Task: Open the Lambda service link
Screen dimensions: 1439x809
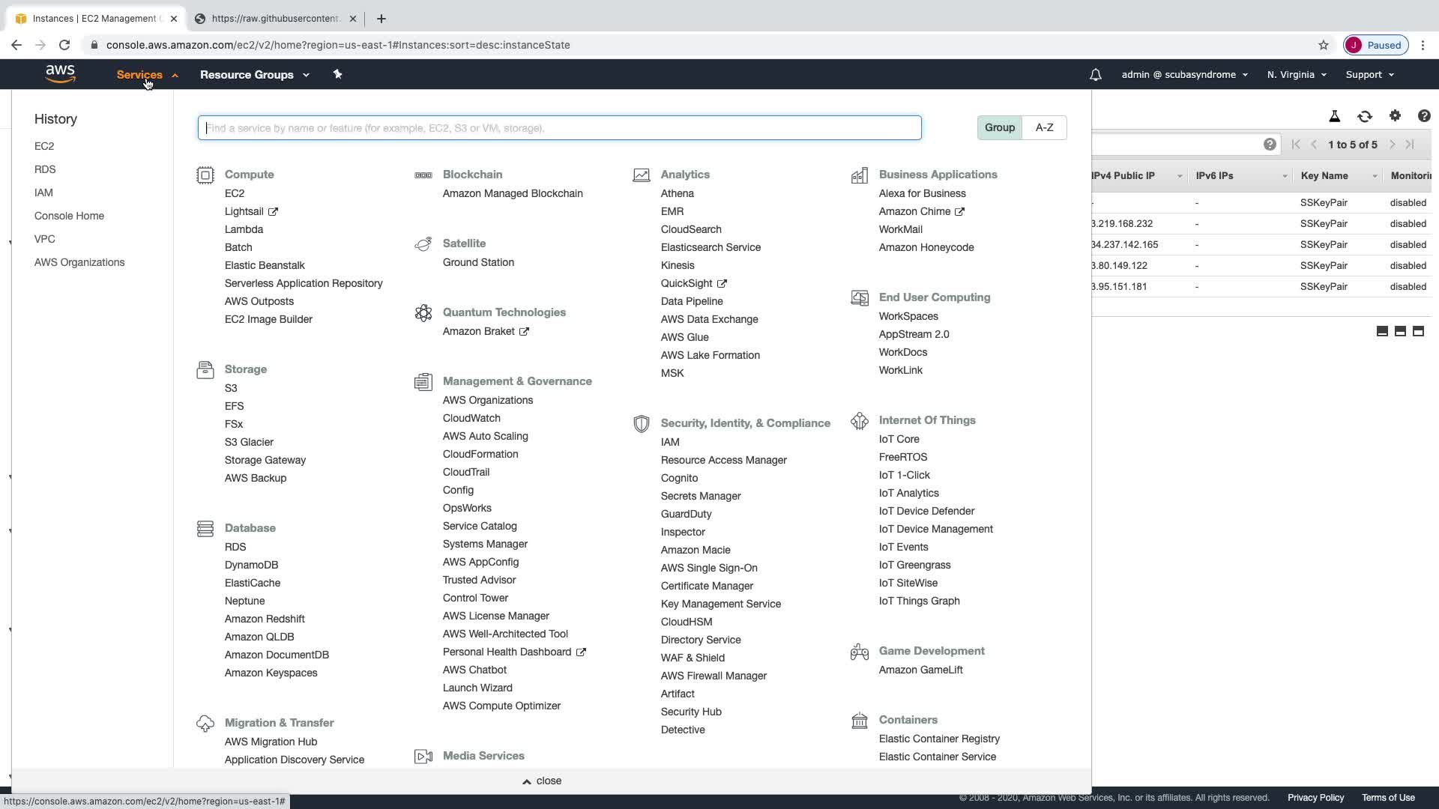Action: 244,229
